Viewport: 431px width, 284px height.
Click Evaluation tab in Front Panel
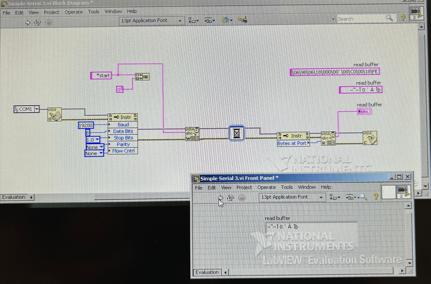click(207, 272)
